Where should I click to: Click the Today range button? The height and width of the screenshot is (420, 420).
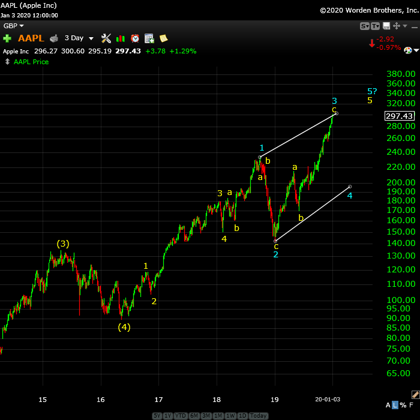point(258,415)
